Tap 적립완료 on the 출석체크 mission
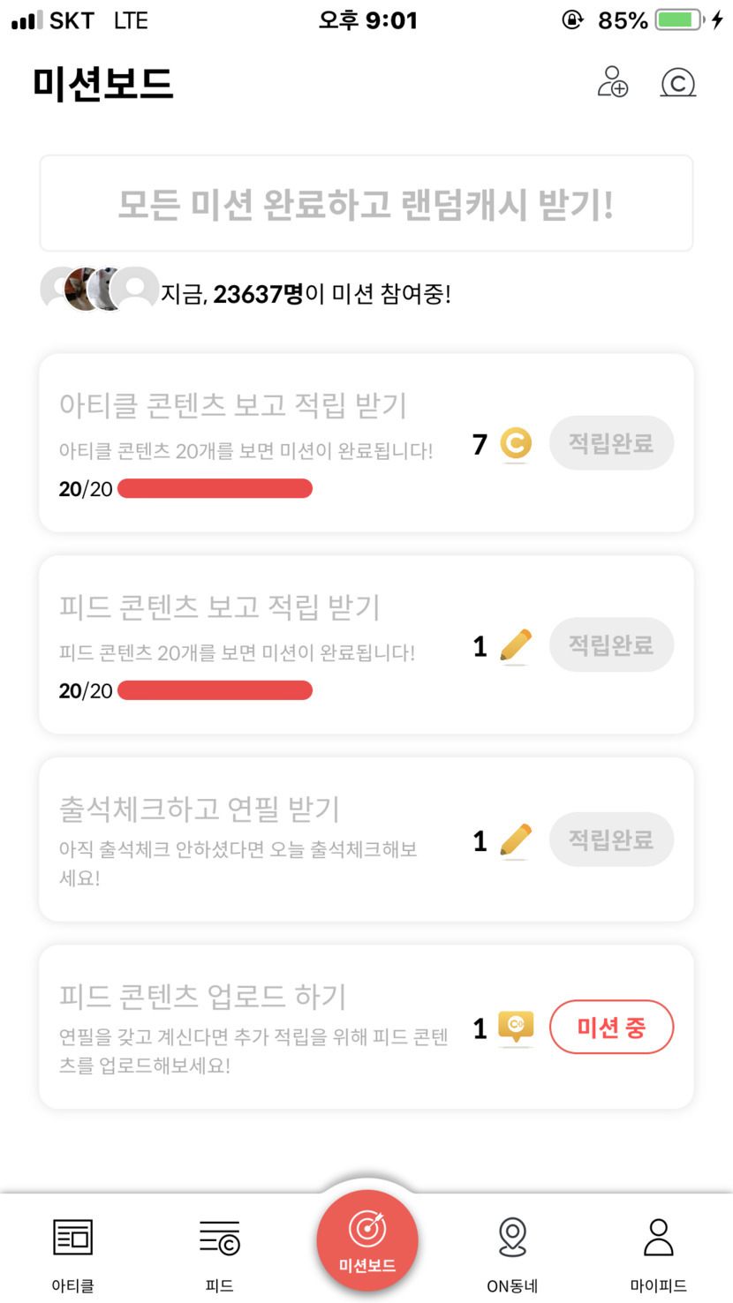 611,840
